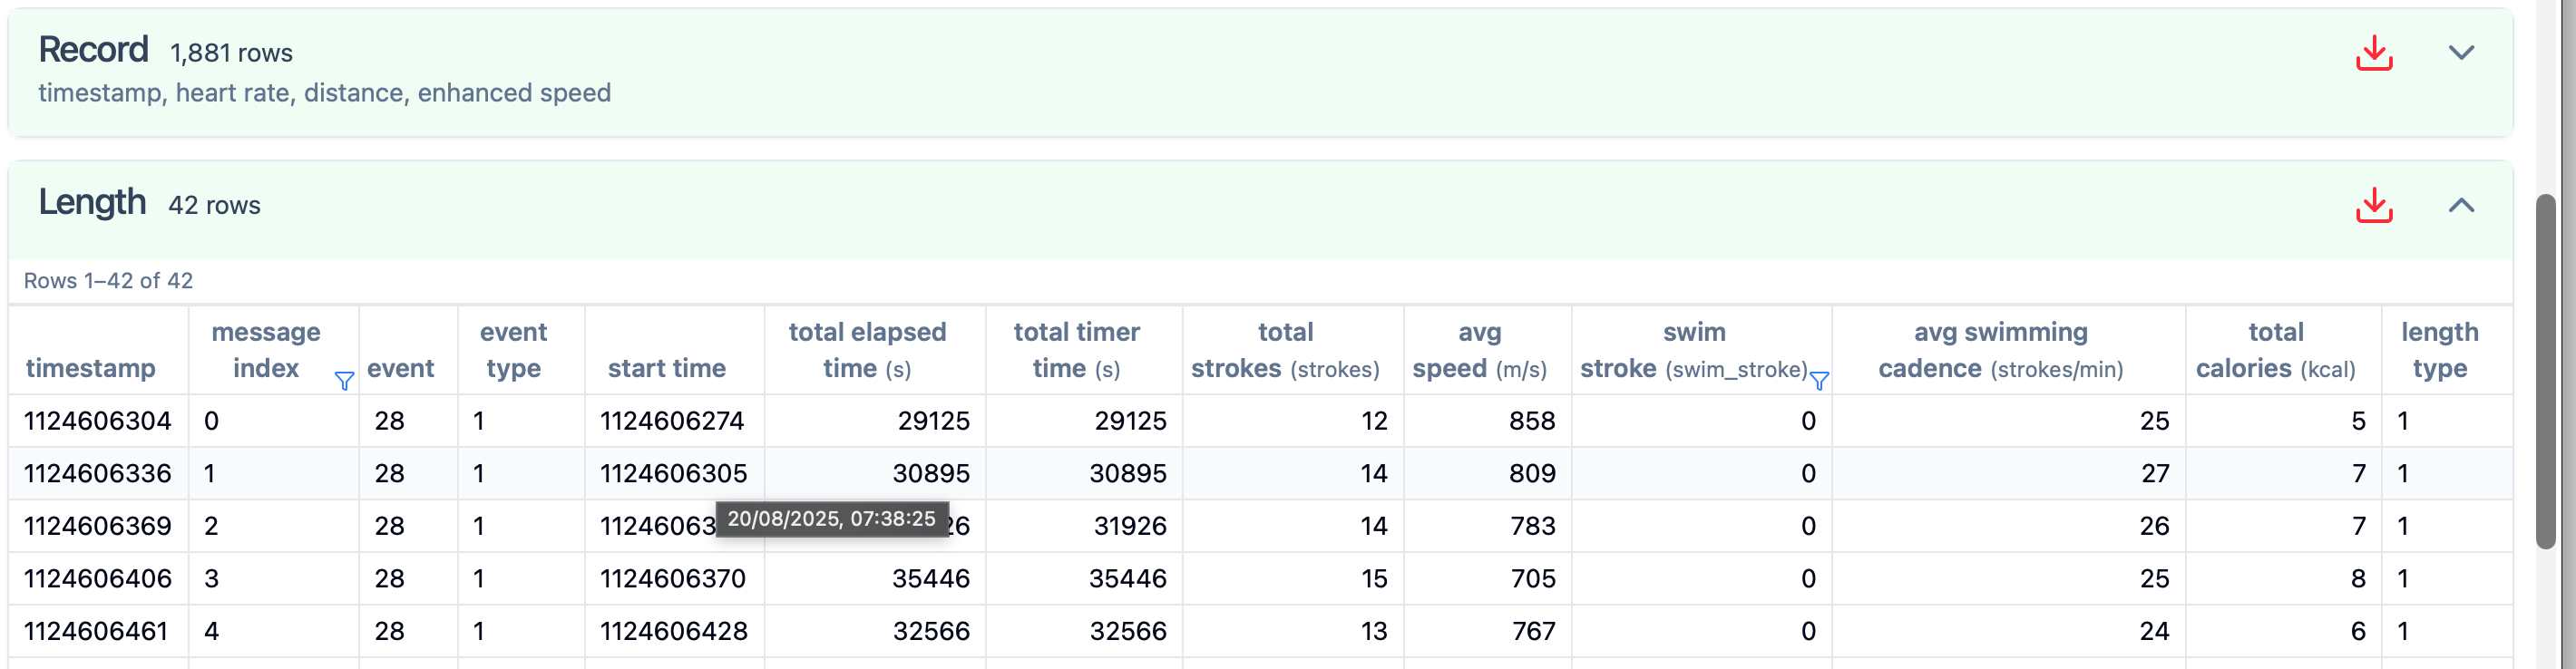Expand the Record section chevron
The image size is (2576, 669).
pyautogui.click(x=2460, y=53)
